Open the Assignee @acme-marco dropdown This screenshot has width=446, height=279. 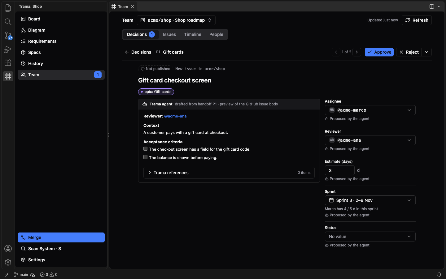click(x=370, y=110)
